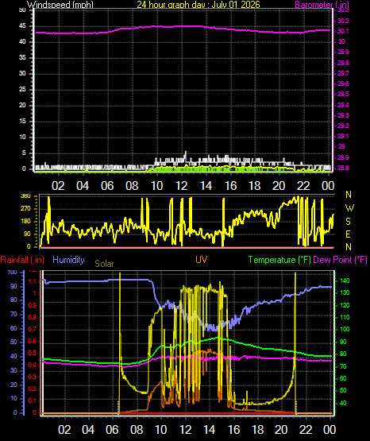Click hour '20' under the bottom graph
This screenshot has height=441, width=370.
[281, 429]
